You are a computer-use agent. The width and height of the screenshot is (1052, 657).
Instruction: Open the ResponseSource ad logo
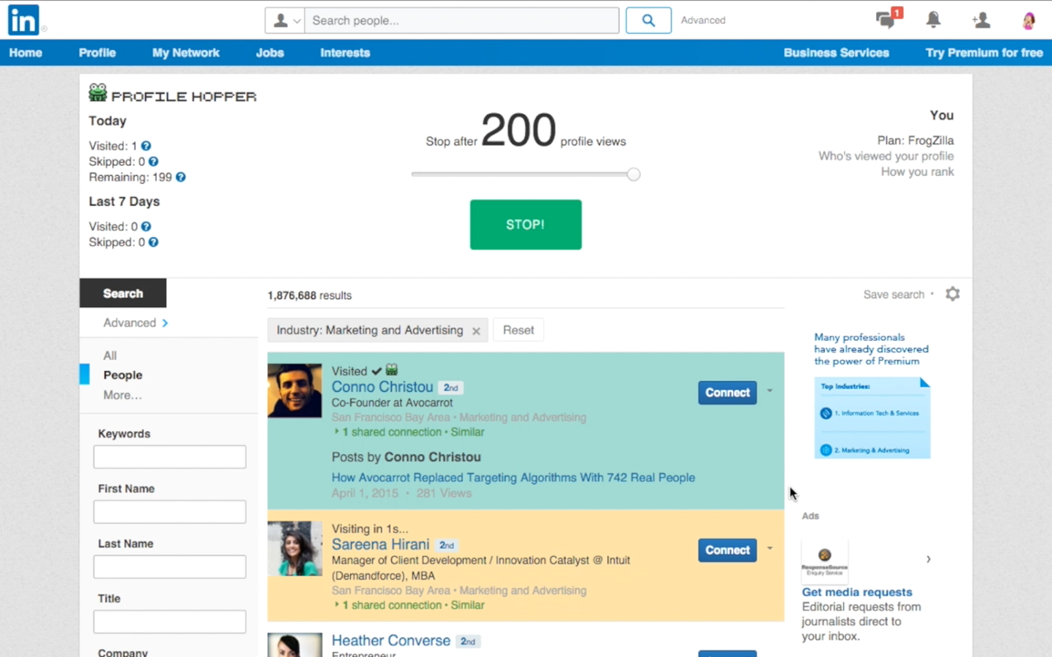824,560
